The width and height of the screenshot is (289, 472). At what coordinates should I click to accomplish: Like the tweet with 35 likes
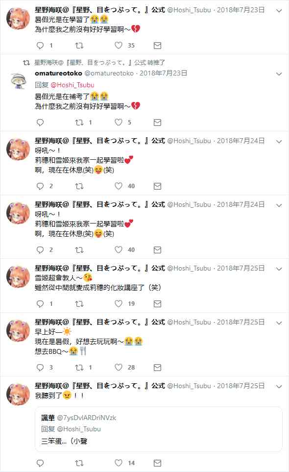[x=119, y=46]
